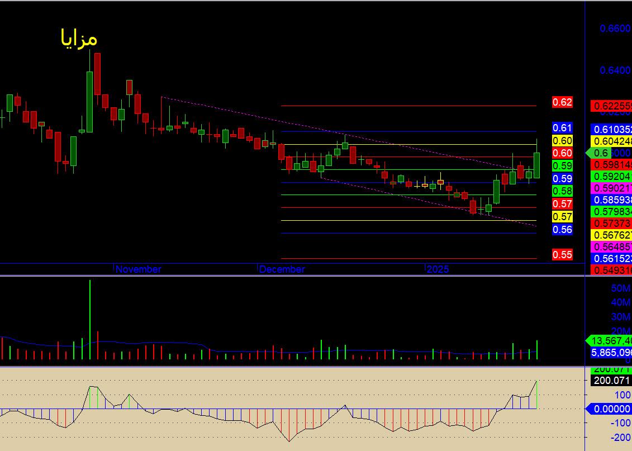Select the blue 0.56 level label
This screenshot has height=451, width=632.
tap(562, 230)
